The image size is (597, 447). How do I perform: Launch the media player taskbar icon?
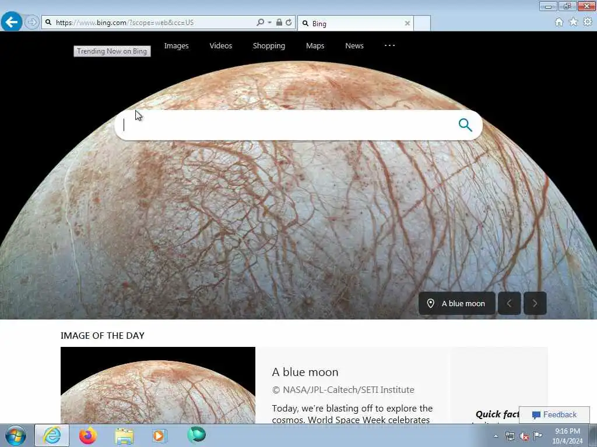pyautogui.click(x=159, y=435)
